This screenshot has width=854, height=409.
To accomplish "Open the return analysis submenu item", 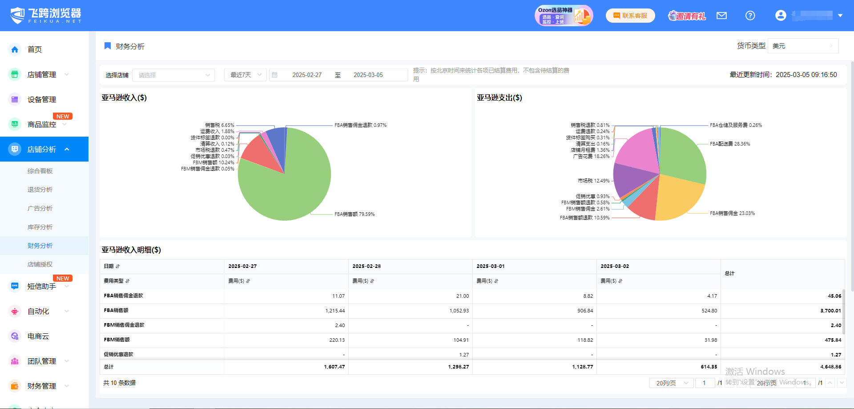I will pyautogui.click(x=40, y=190).
